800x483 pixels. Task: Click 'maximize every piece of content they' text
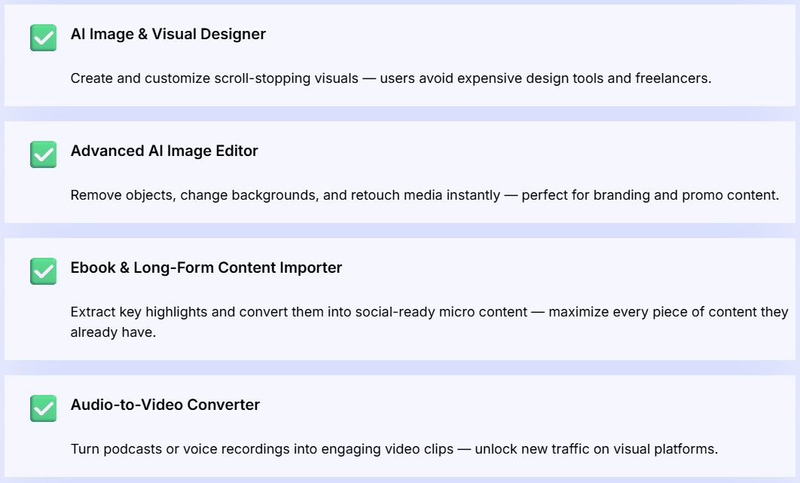(x=668, y=312)
